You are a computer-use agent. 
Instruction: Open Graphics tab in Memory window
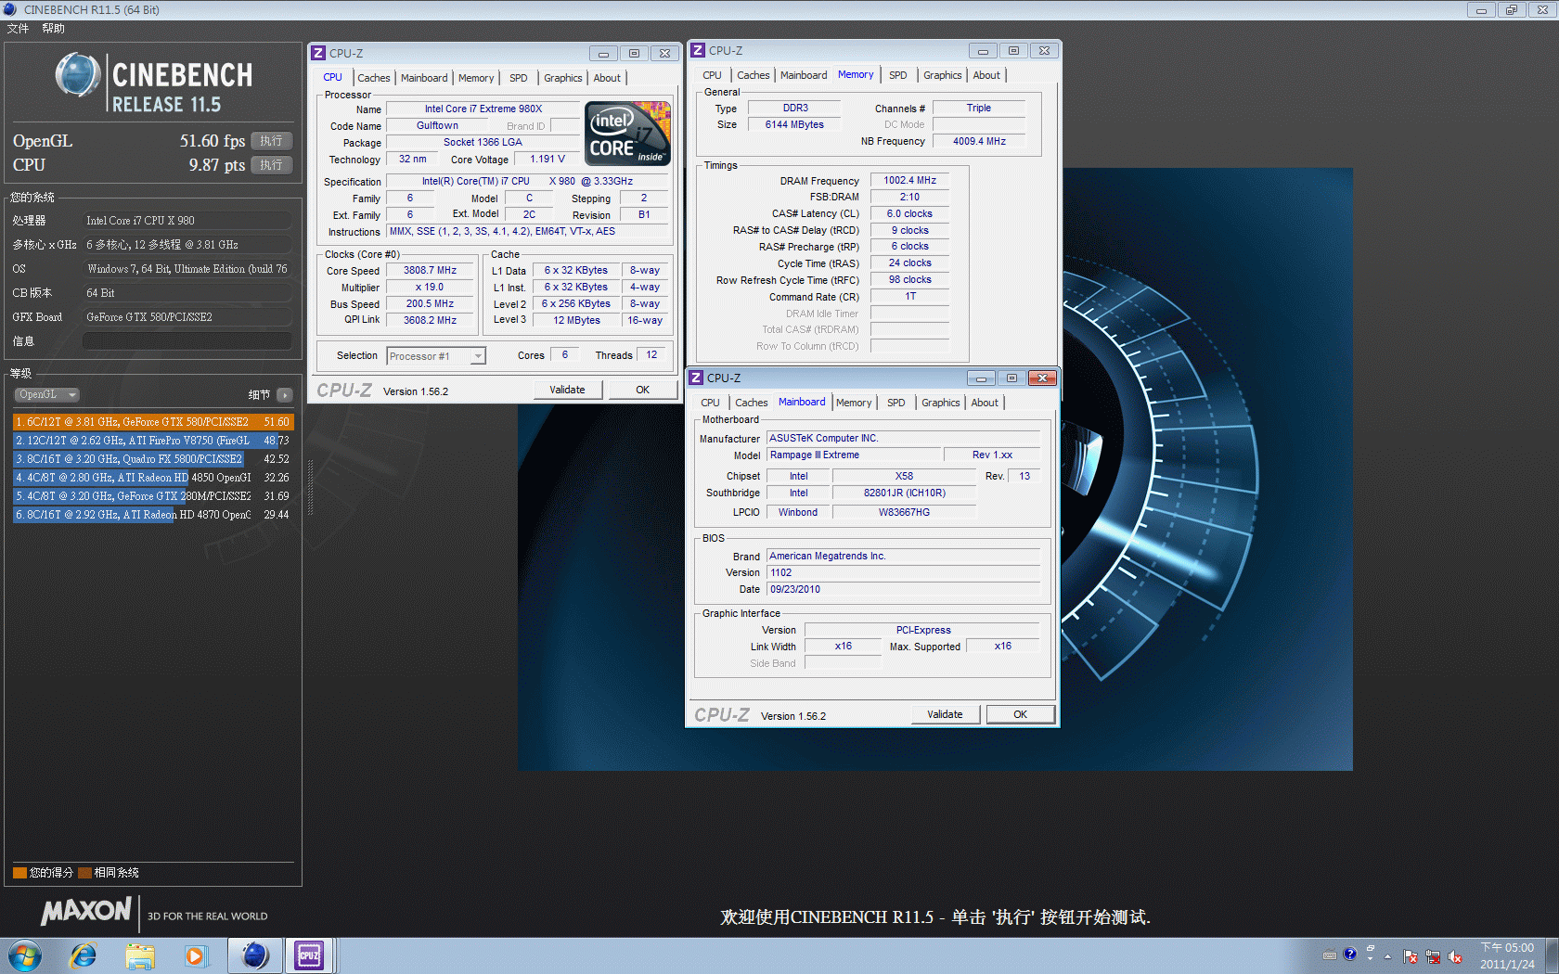pos(943,75)
